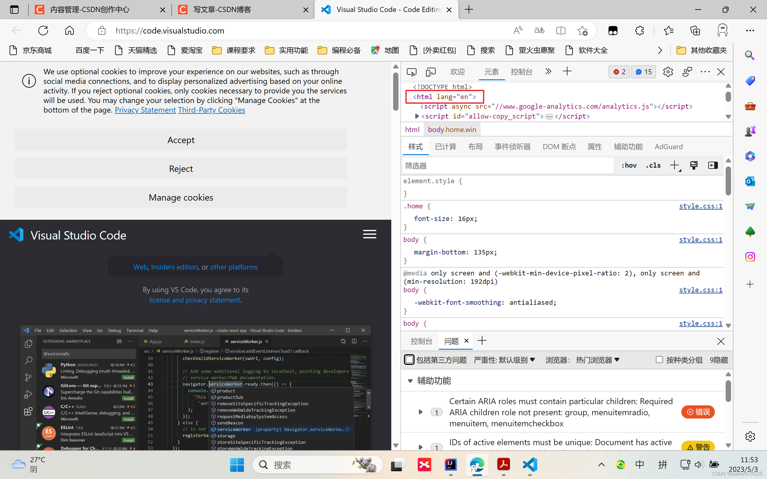Open style.css:1 link for .home rule
767x479 pixels.
click(701, 206)
